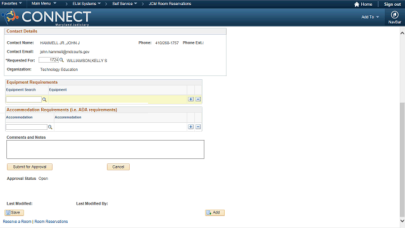Click the Home house icon
Screen dimensions: 405x228
click(357, 4)
